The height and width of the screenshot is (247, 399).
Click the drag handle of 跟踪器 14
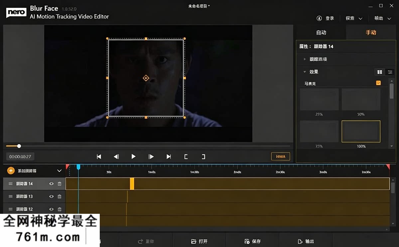tap(11, 184)
